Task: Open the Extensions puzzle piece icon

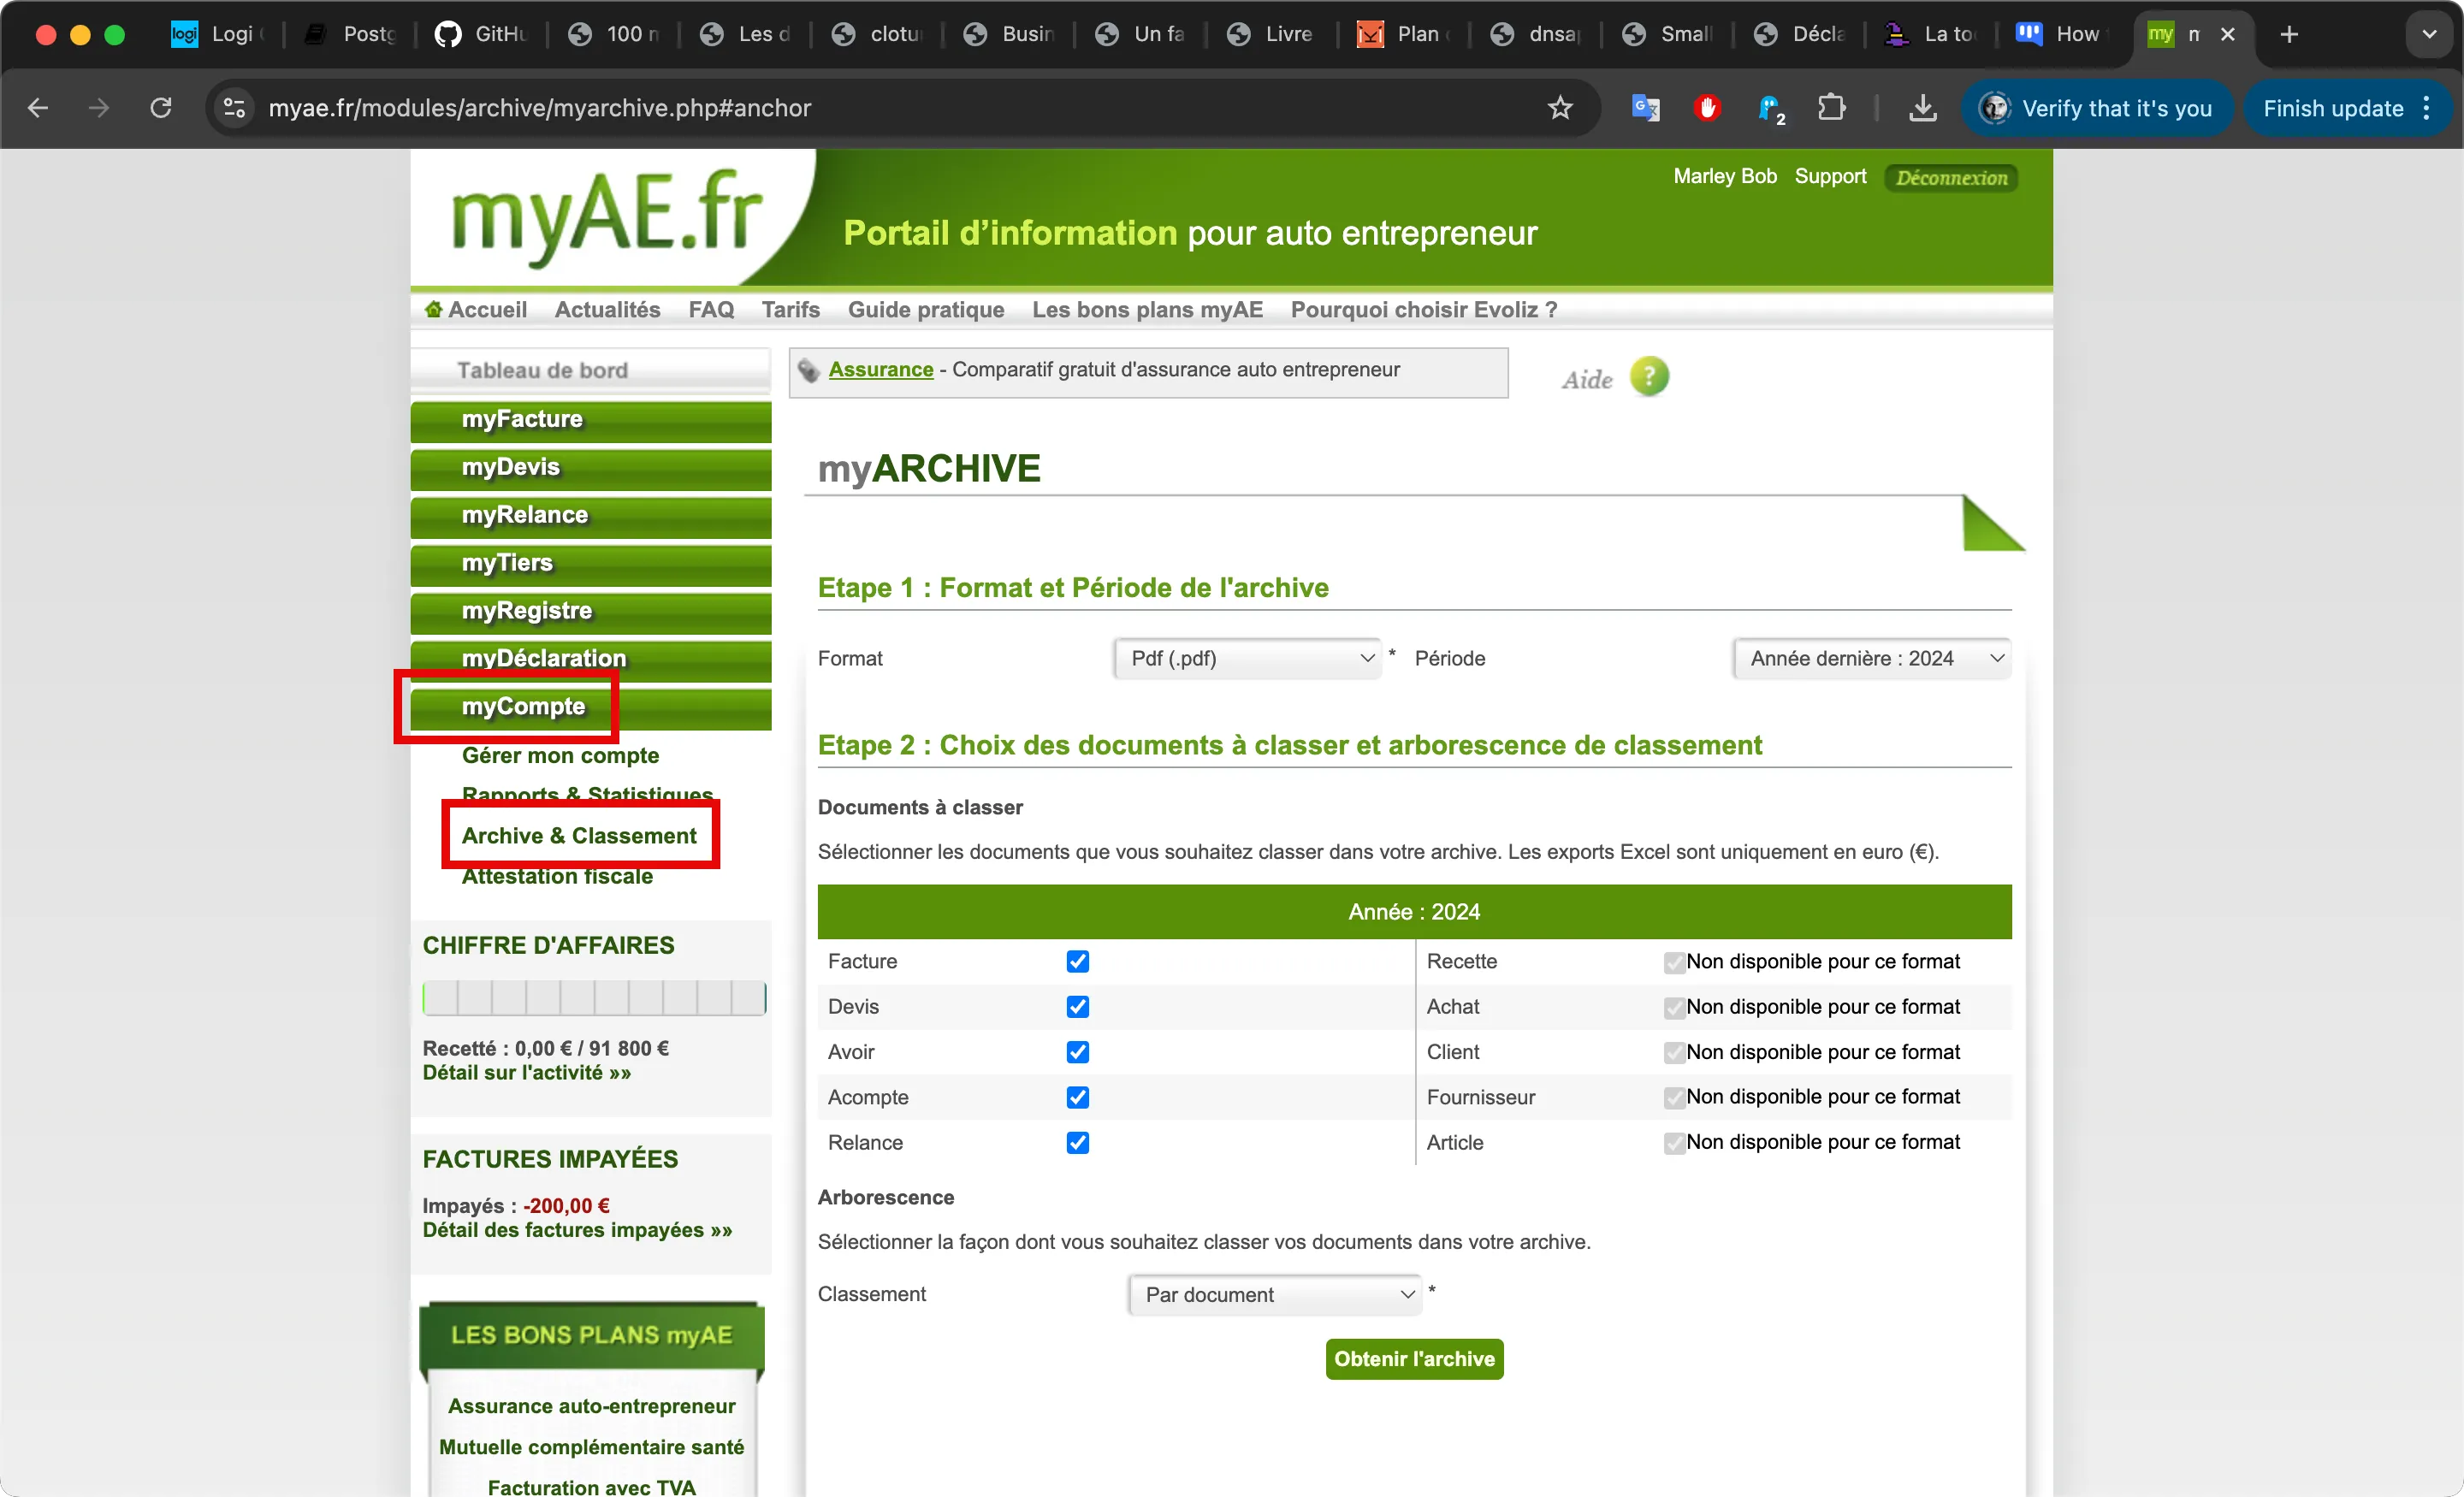Action: (1831, 108)
